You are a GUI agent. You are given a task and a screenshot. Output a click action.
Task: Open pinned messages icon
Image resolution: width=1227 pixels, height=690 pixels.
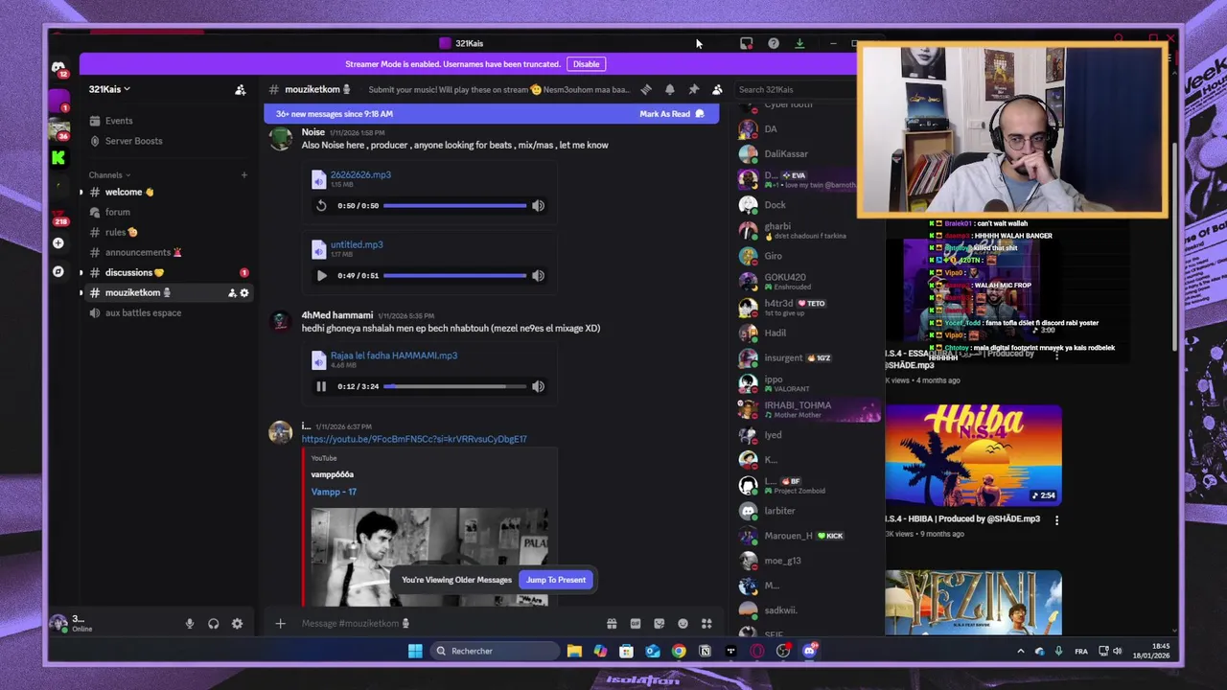(694, 90)
